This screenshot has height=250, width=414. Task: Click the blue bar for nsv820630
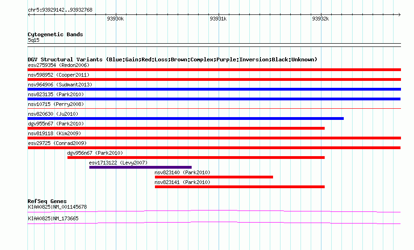pos(186,118)
